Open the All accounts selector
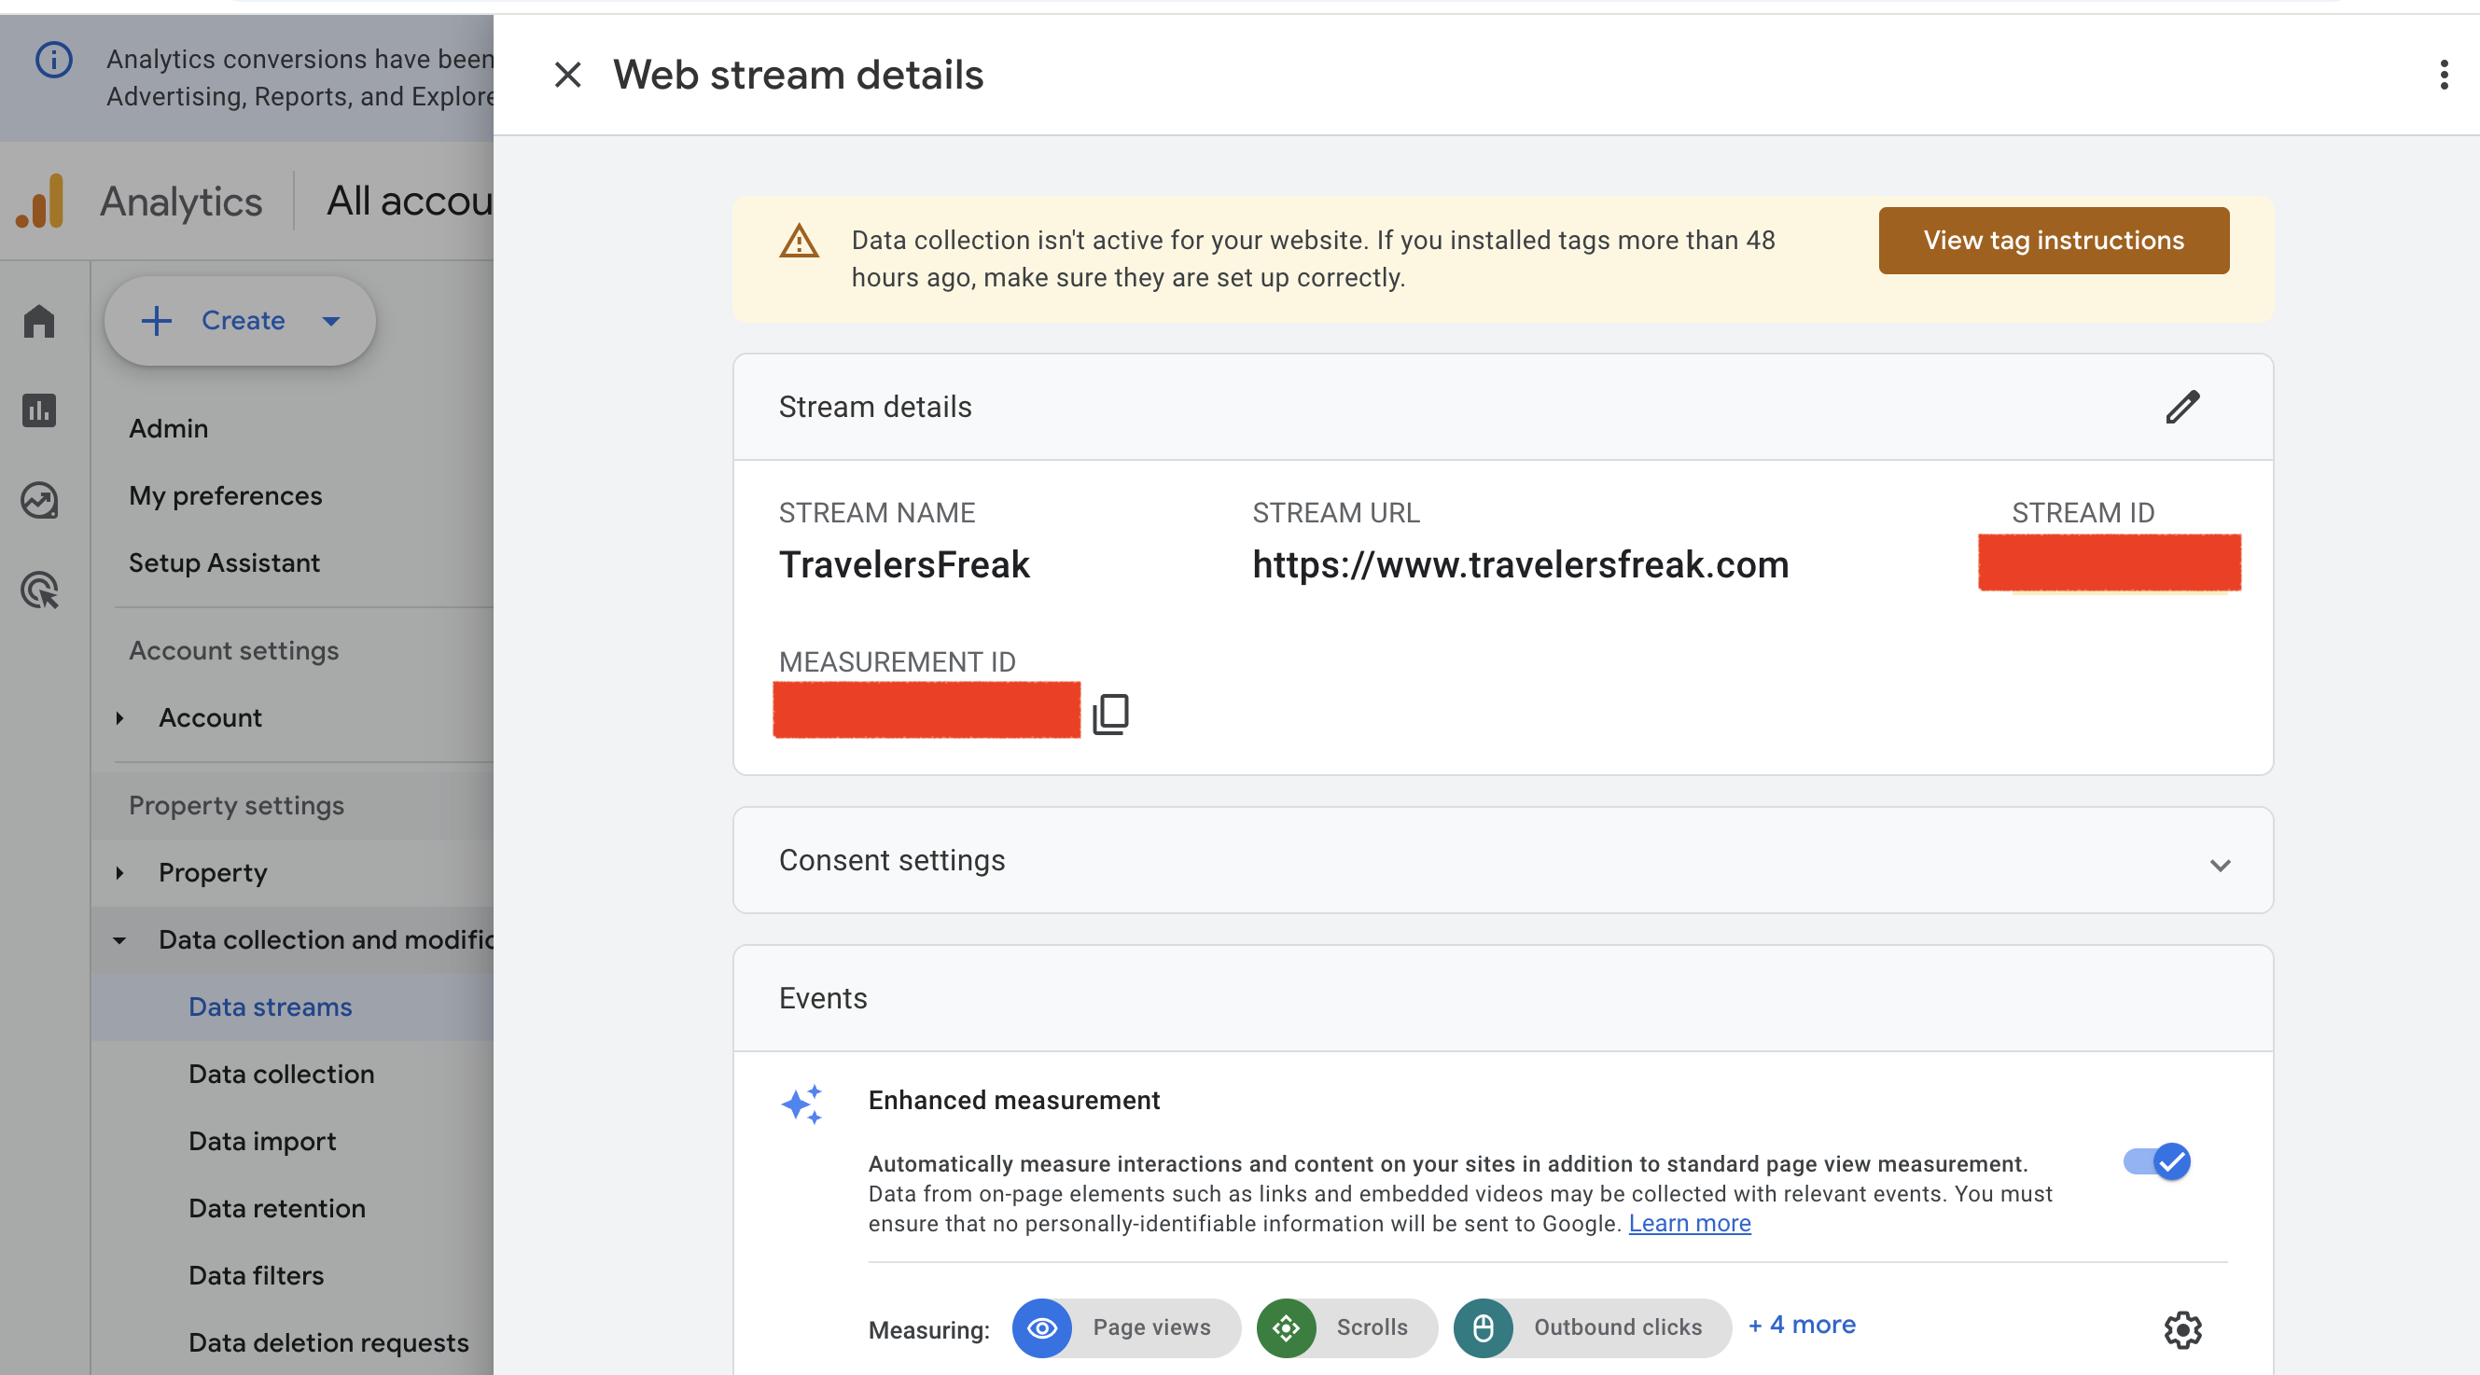The image size is (2480, 1375). point(410,201)
